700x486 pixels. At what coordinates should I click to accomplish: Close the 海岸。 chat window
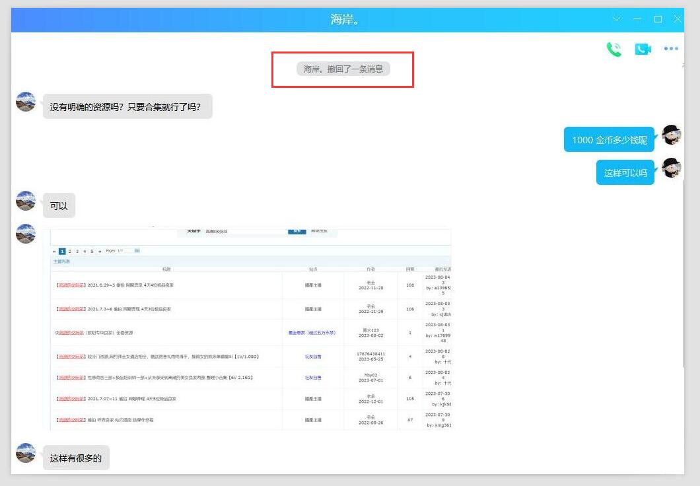677,20
